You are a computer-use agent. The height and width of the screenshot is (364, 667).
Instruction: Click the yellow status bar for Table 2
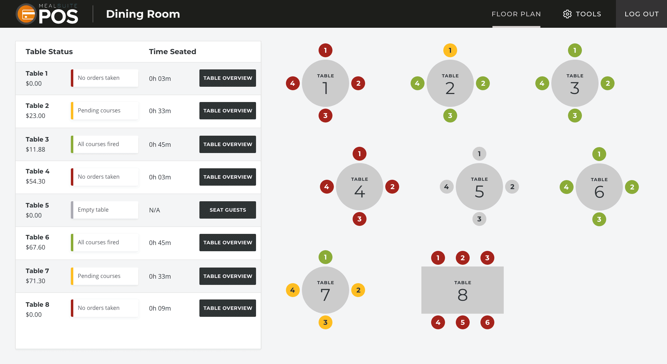[72, 110]
